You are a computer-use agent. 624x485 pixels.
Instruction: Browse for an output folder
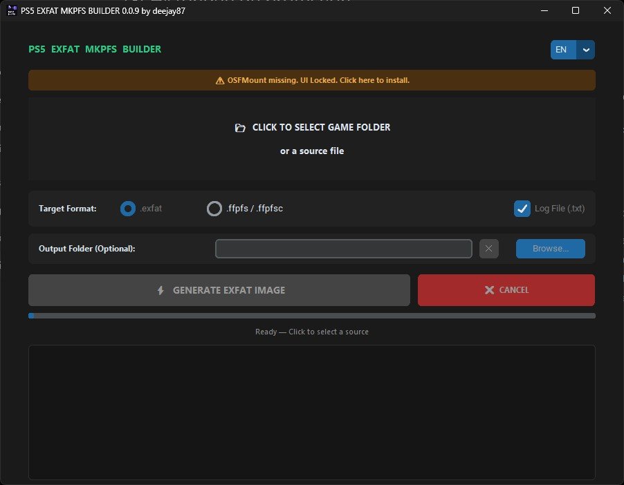(551, 249)
